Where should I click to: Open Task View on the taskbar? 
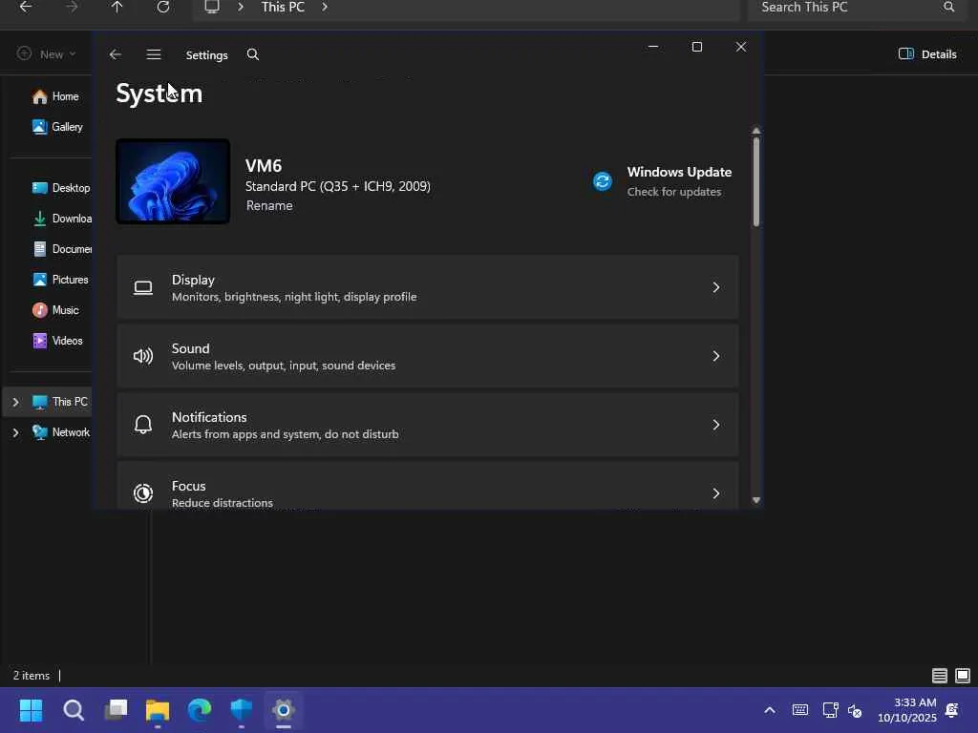coord(116,710)
